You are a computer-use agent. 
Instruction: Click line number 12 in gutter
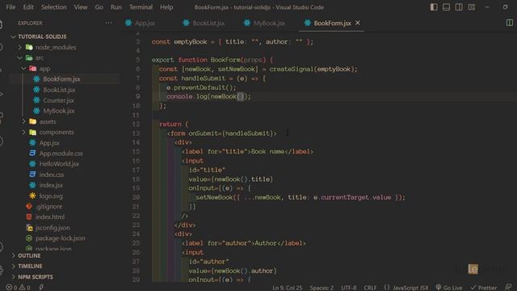click(136, 124)
